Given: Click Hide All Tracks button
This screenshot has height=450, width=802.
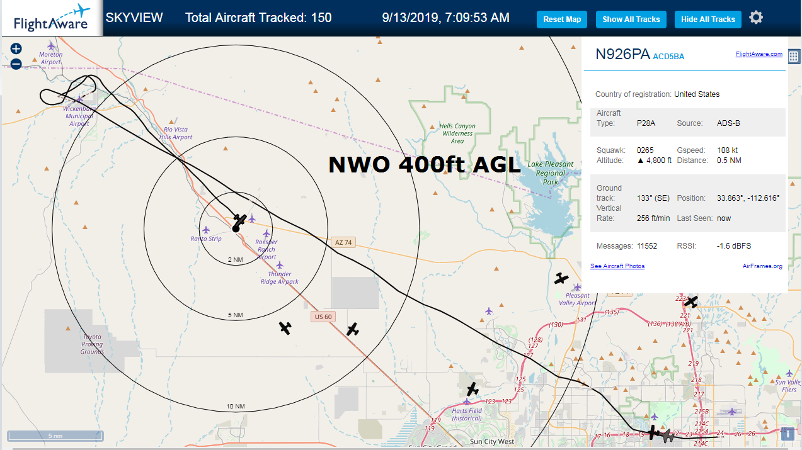Looking at the screenshot, I should (x=708, y=20).
